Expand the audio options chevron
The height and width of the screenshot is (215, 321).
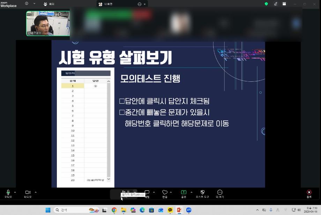point(15,192)
